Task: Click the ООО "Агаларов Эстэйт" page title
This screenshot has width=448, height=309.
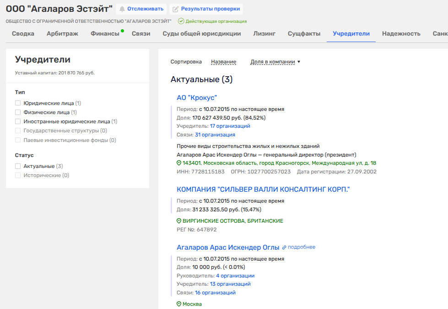Action: coord(59,9)
